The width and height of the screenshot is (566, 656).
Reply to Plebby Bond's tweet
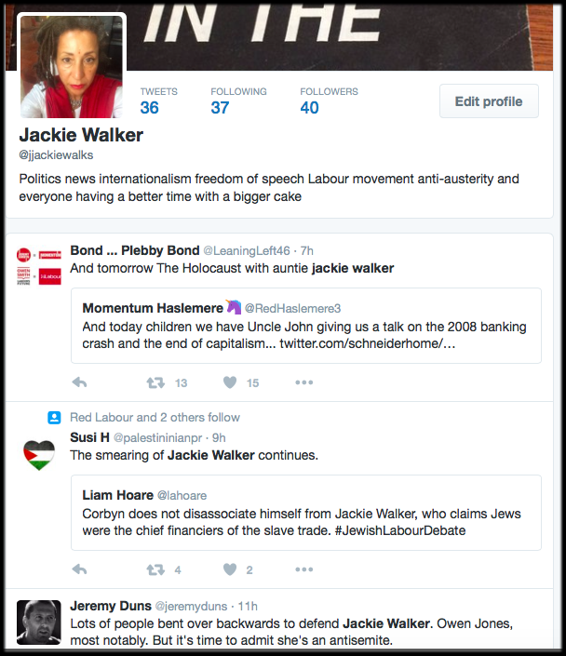79,382
